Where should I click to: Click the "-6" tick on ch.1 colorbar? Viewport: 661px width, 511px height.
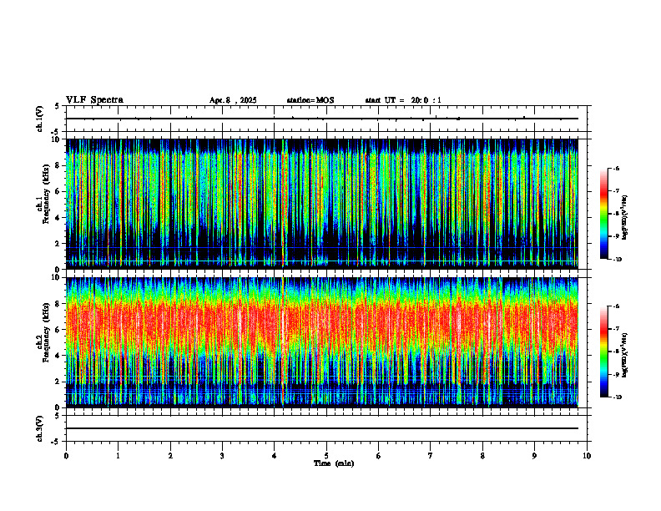click(617, 168)
